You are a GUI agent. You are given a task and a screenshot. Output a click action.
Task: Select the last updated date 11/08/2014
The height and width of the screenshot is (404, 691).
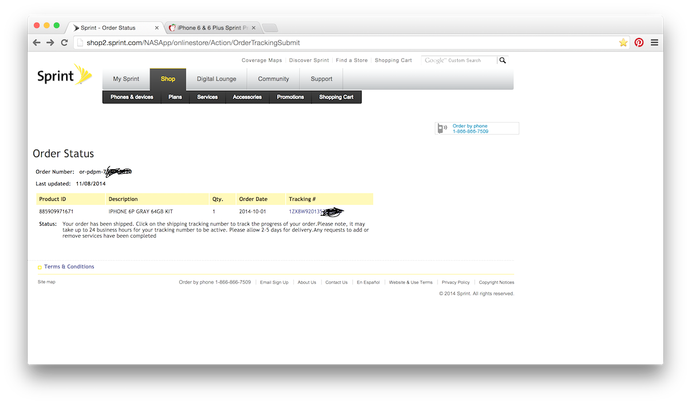90,184
